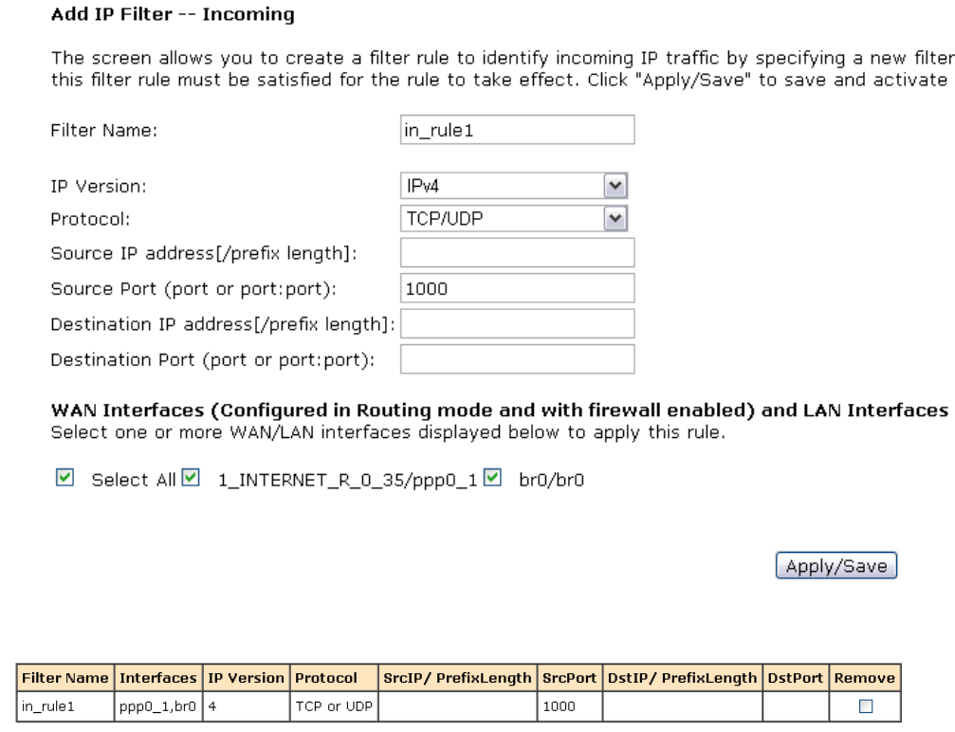Viewport: 955px width, 732px height.
Task: Click the SrcPort 1000 table cell
Action: coord(569,706)
